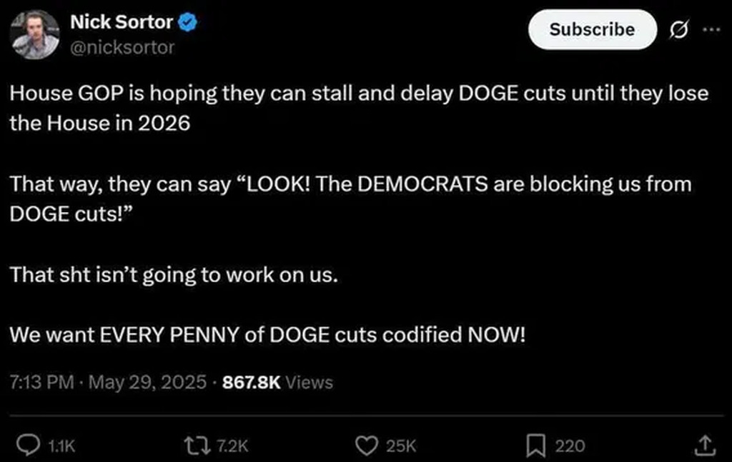The image size is (732, 462).
Task: Click the Grok slashed-circle icon
Action: click(x=678, y=31)
